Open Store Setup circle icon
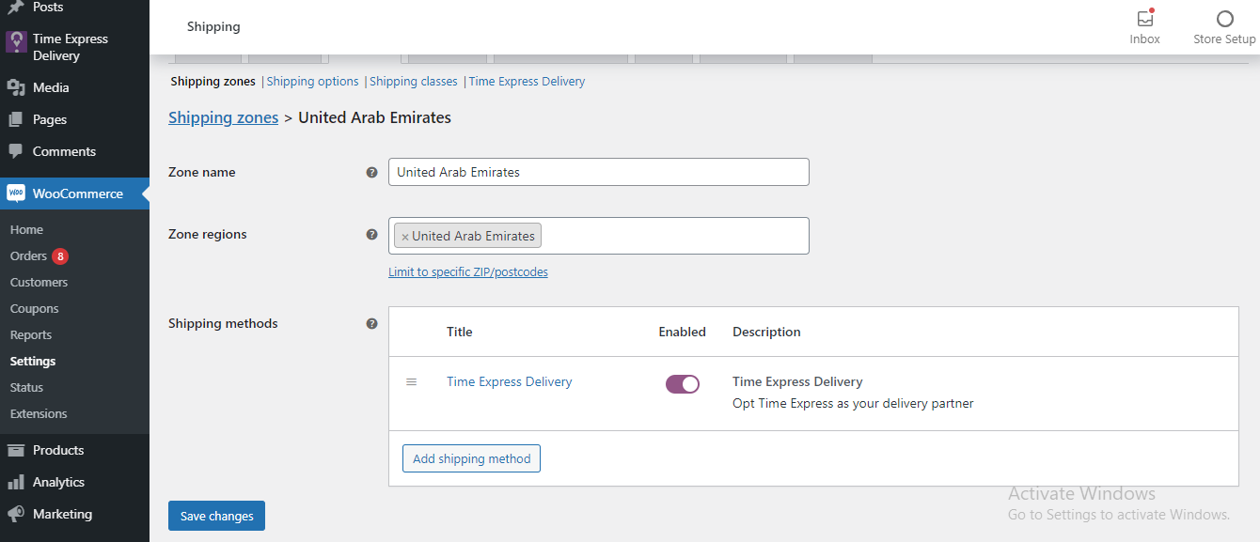1260x542 pixels. click(1224, 19)
